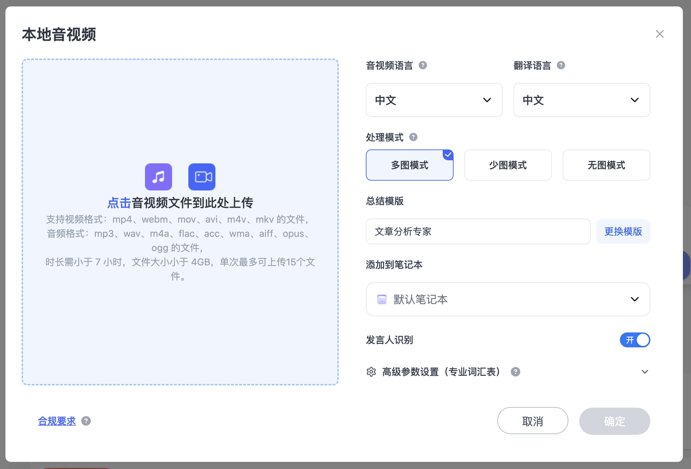Image resolution: width=691 pixels, height=469 pixels.
Task: Open the 音视频语言 dropdown
Action: [x=434, y=100]
